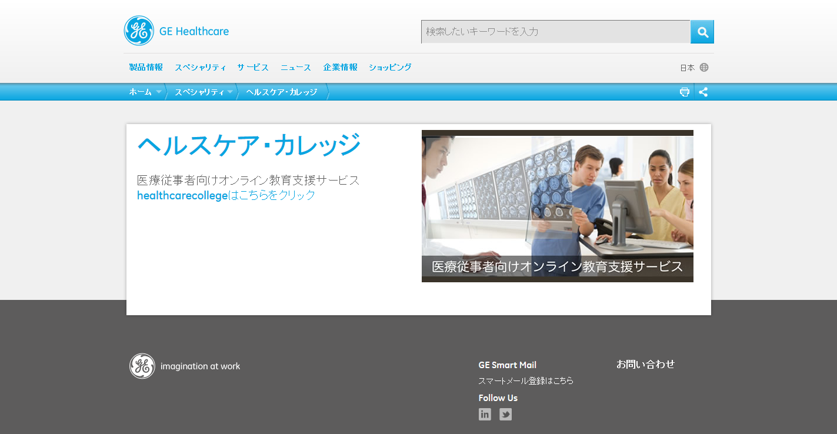Image resolution: width=837 pixels, height=434 pixels.
Task: Click the blue search magnifier button
Action: [702, 32]
